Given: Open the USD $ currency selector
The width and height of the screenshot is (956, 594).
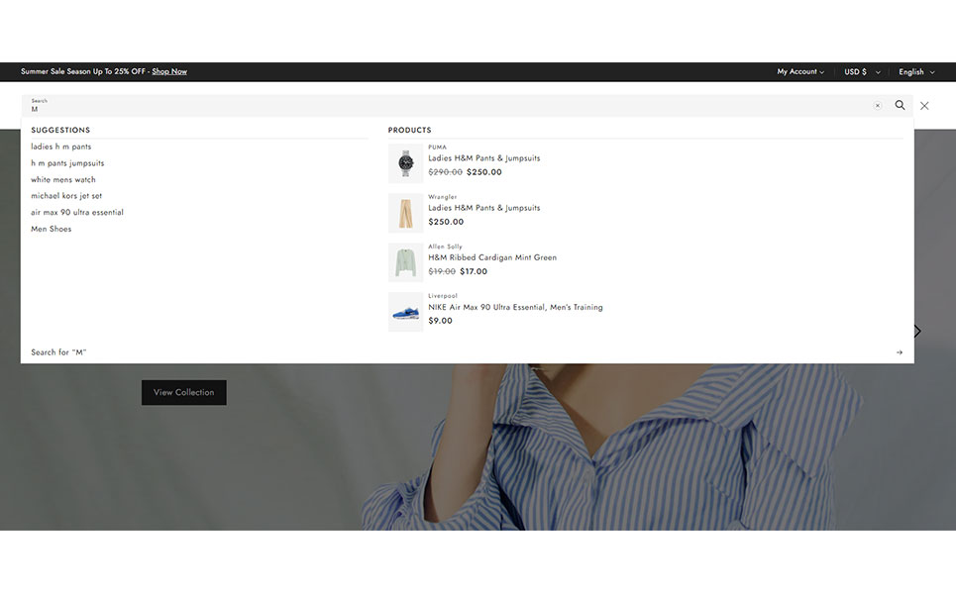Looking at the screenshot, I should click(x=861, y=72).
